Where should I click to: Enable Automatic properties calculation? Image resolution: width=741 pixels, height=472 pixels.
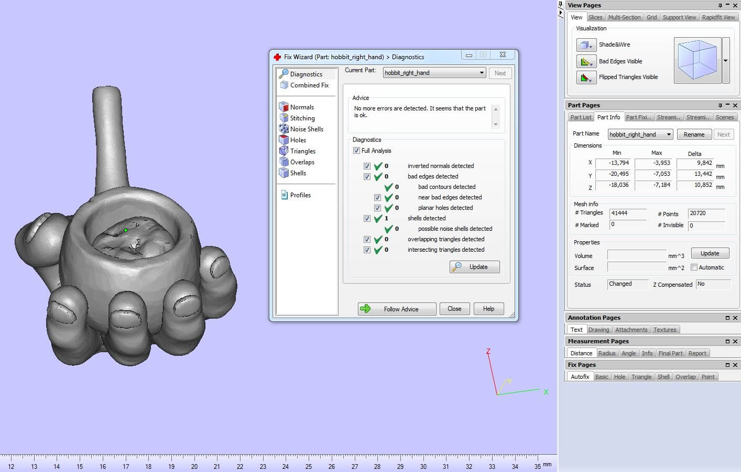coord(694,267)
